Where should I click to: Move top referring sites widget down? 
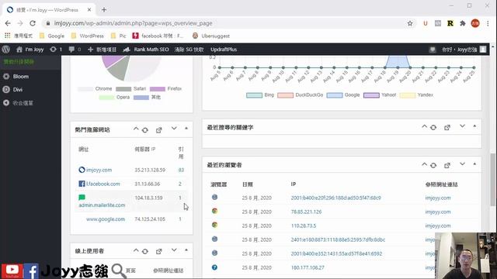174,129
